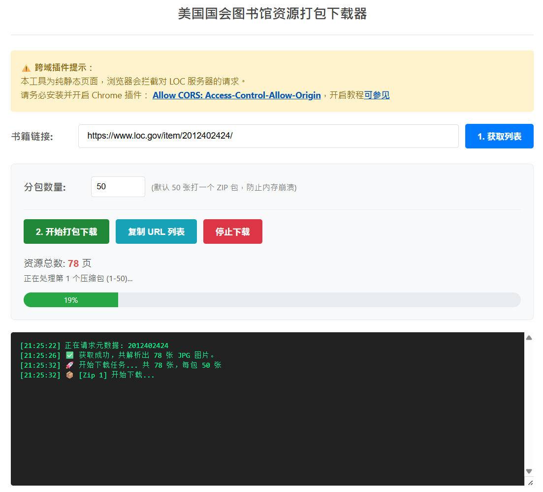Viewport: 543px width, 492px height.
Task: Stop the task using 停止下载
Action: [x=232, y=232]
